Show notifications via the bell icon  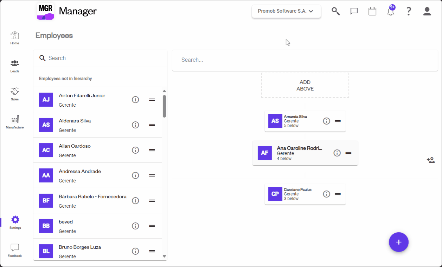pyautogui.click(x=390, y=12)
